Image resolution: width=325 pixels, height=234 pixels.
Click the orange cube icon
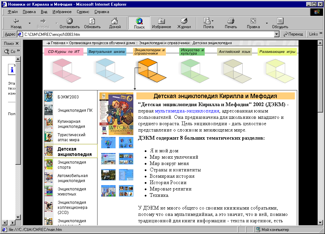coord(152,70)
